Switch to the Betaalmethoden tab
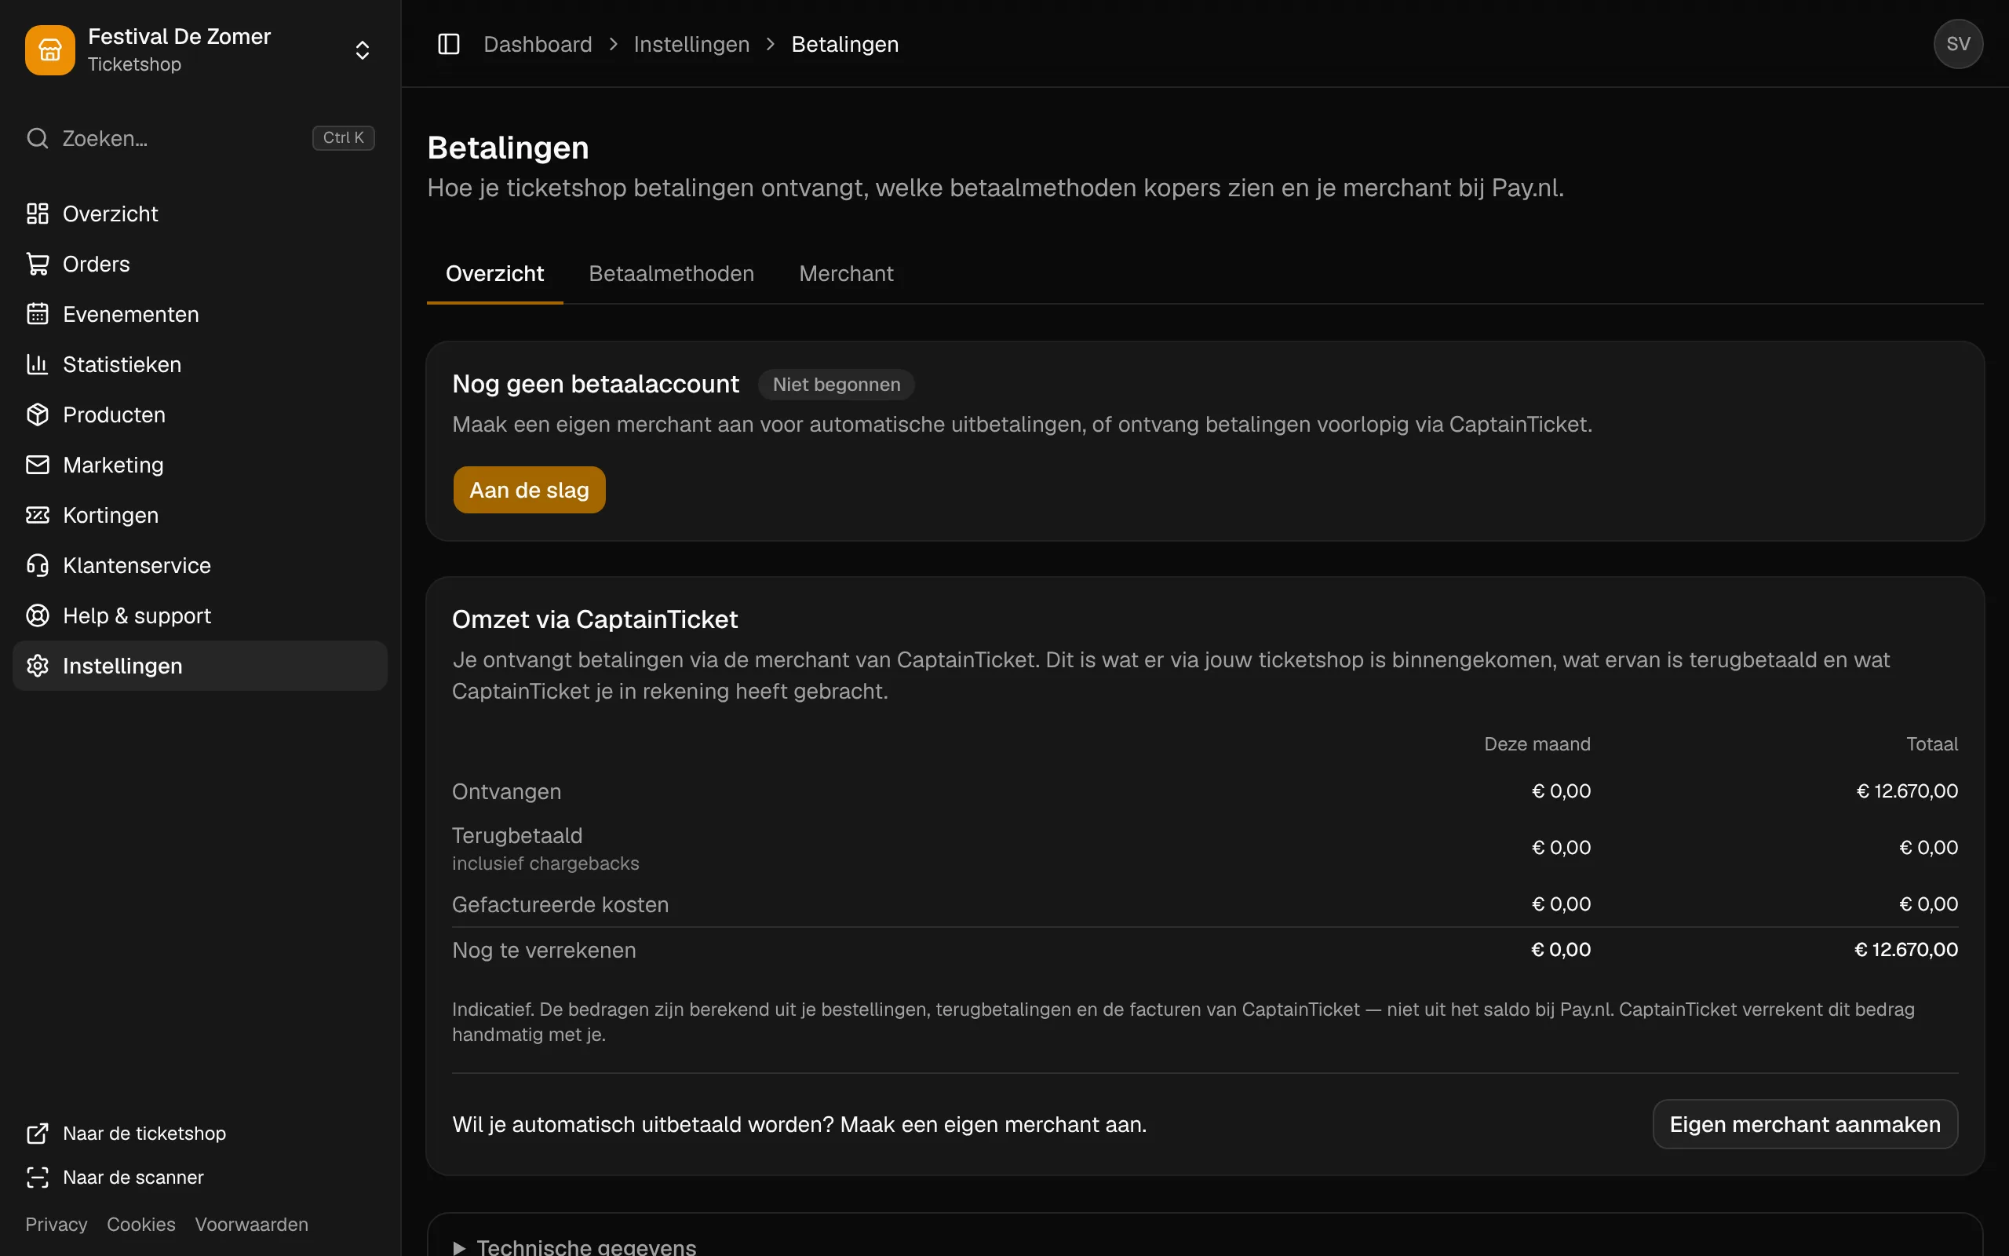 pyautogui.click(x=672, y=274)
